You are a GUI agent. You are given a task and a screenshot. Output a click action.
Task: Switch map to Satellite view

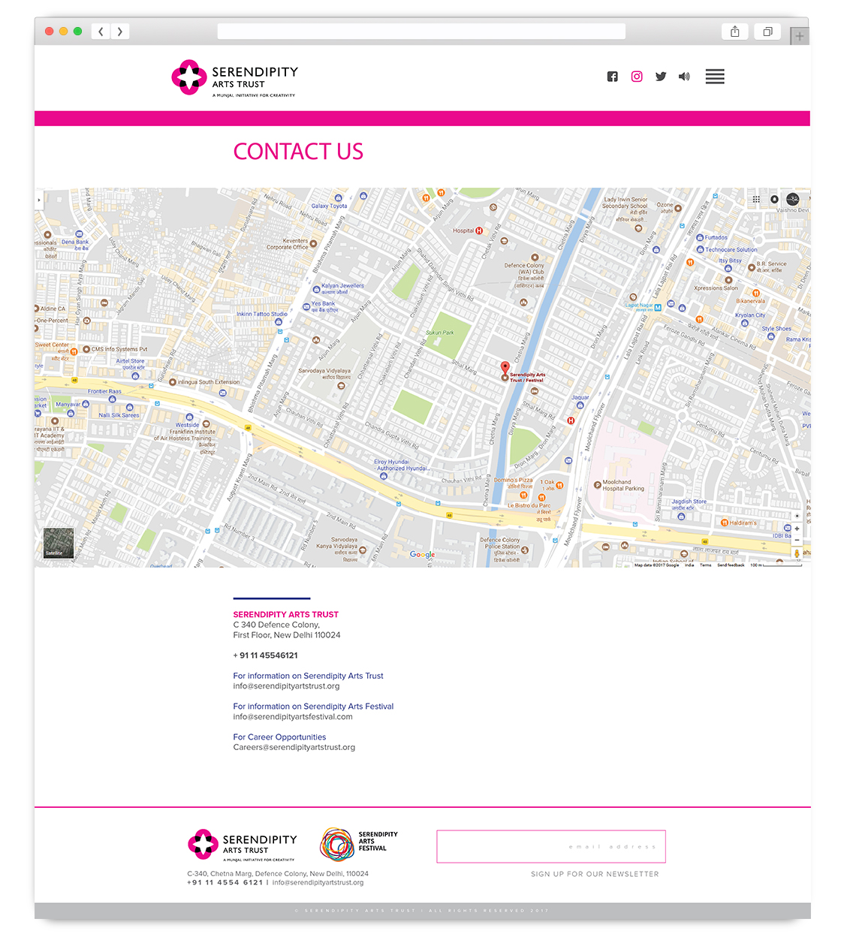59,542
